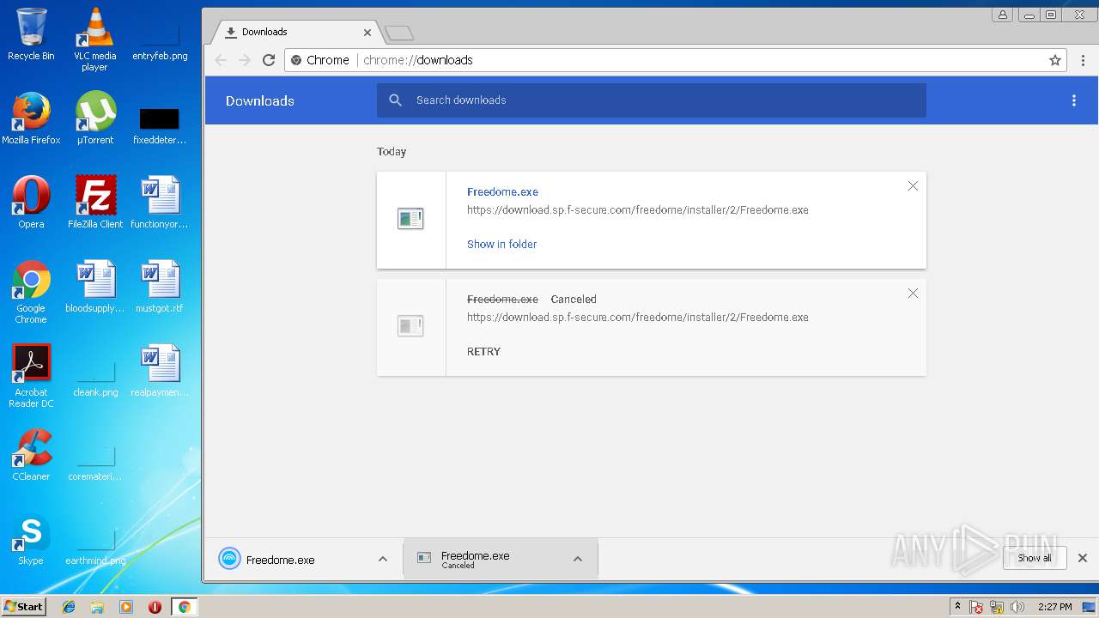The width and height of the screenshot is (1099, 618).
Task: Open Windows Explorer from the taskbar
Action: coord(97,607)
